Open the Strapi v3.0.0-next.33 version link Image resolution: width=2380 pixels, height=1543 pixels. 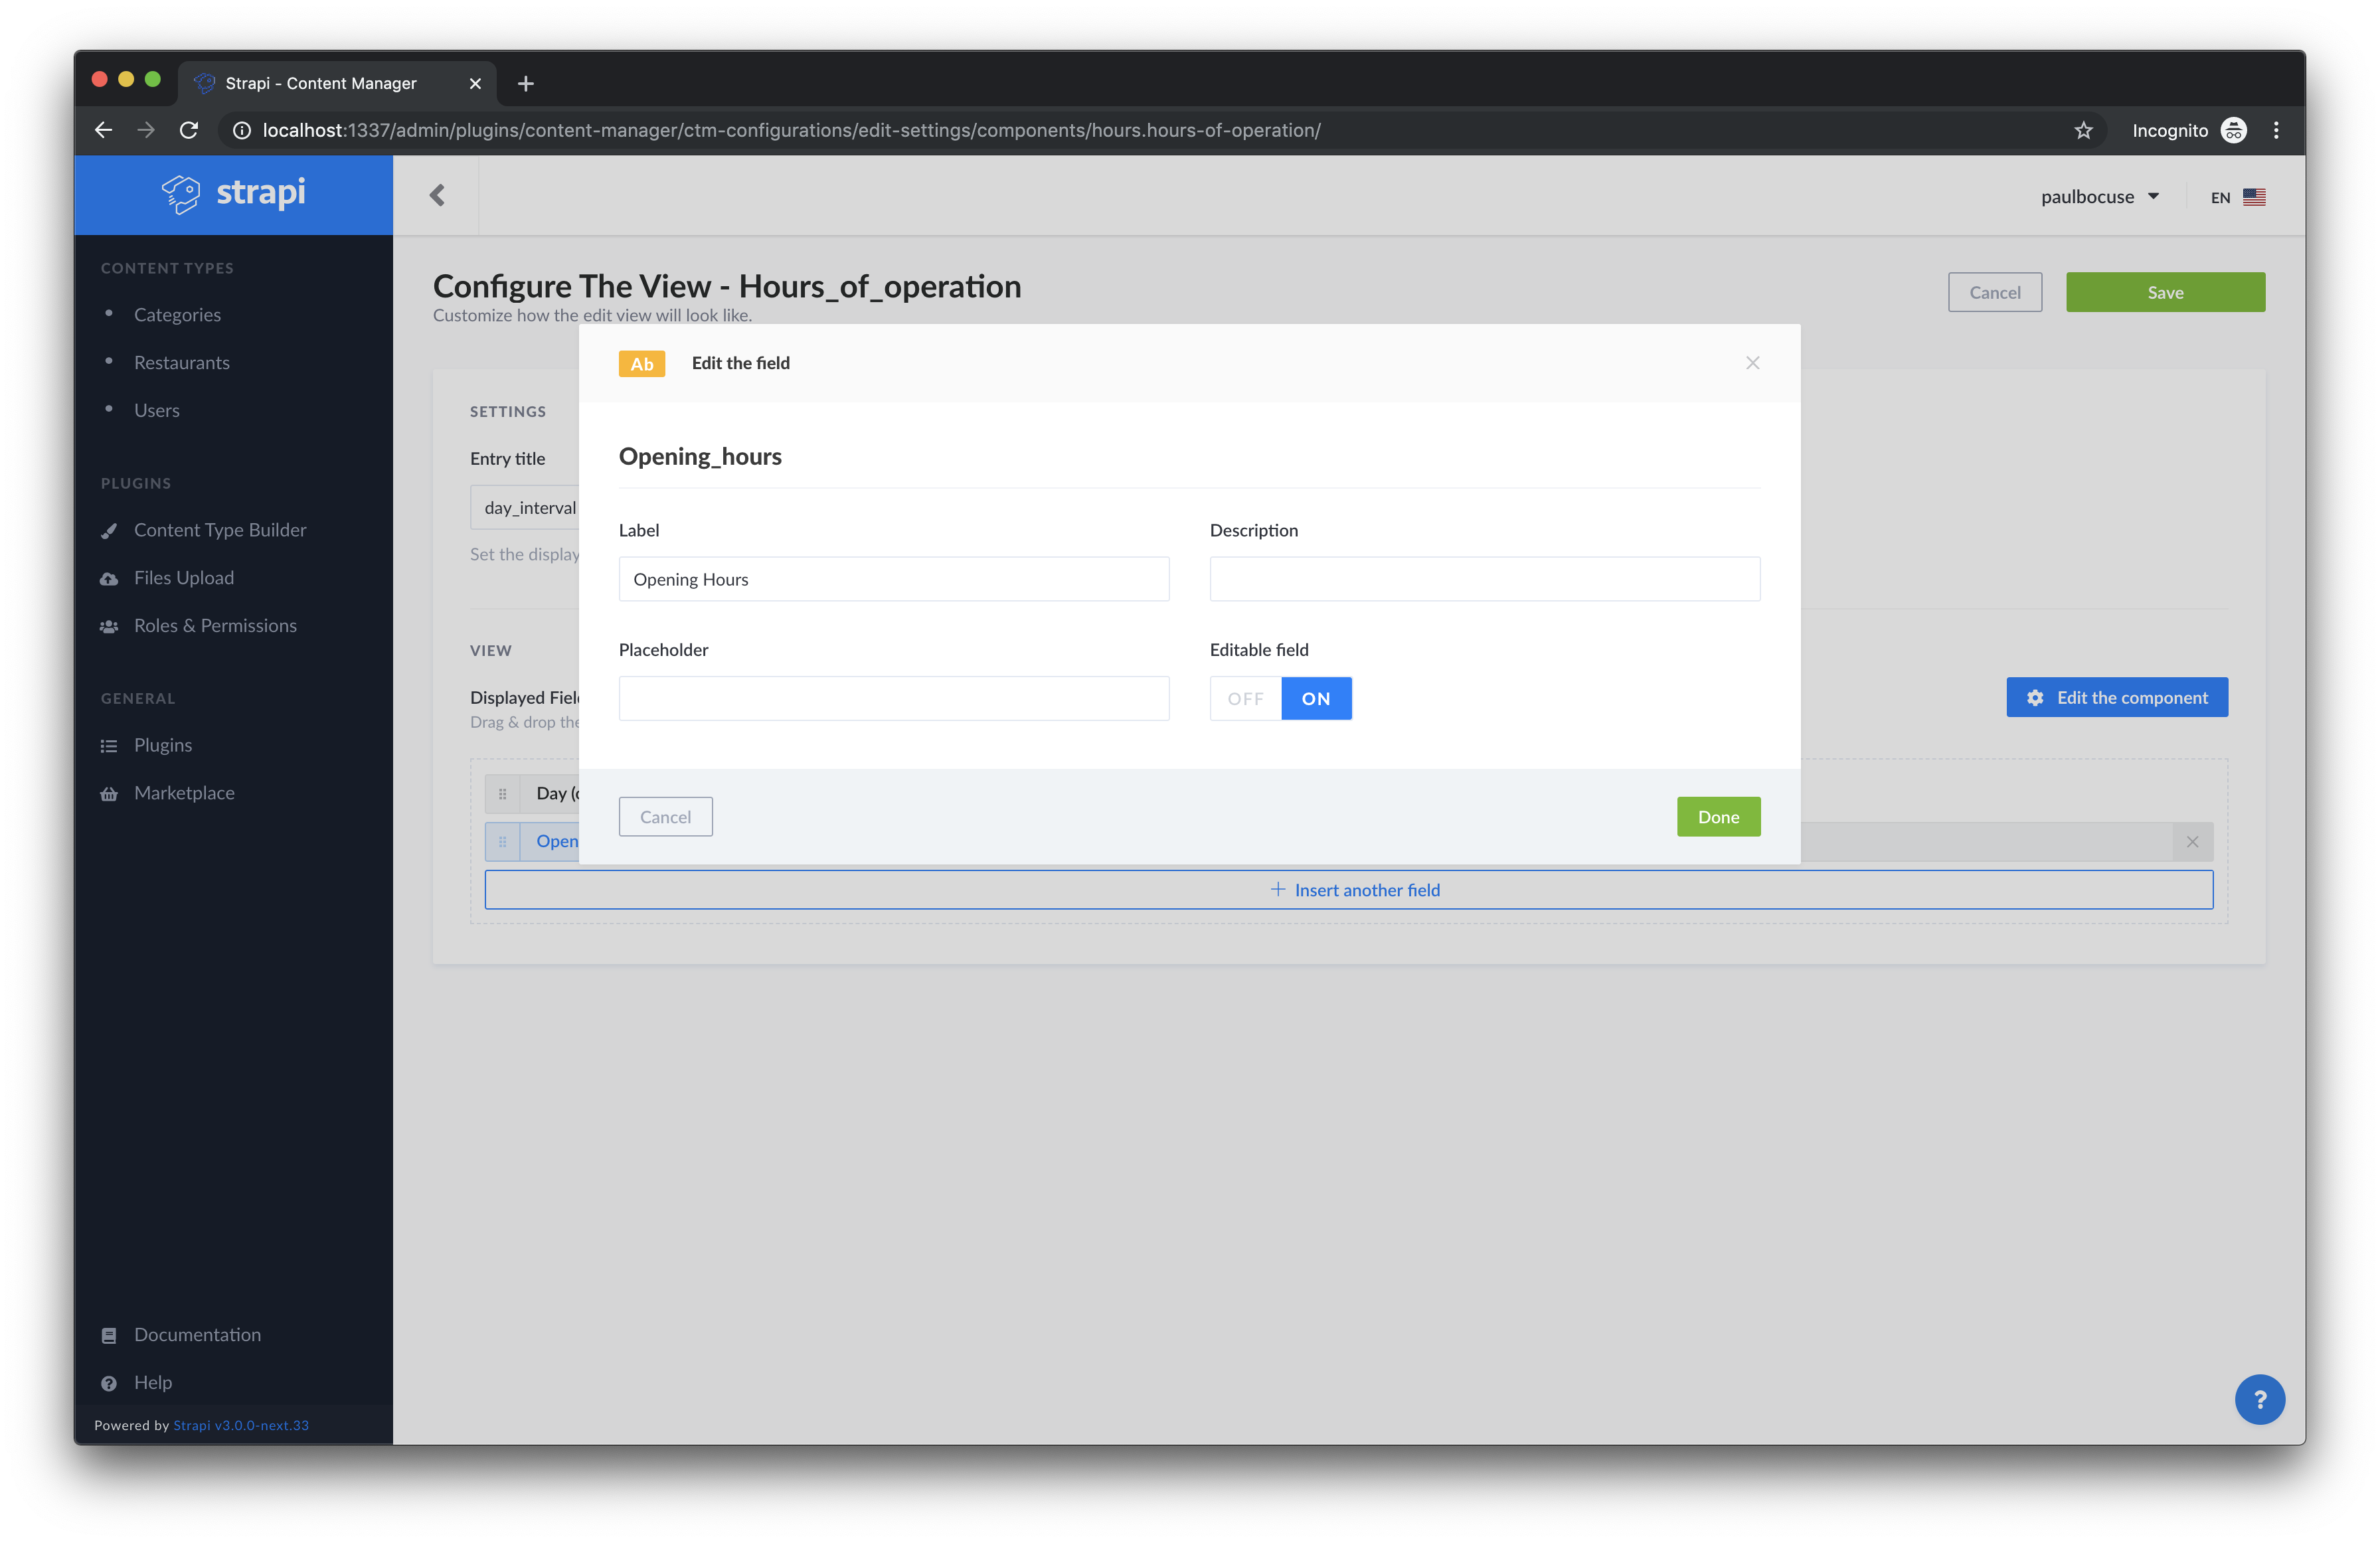pyautogui.click(x=241, y=1425)
